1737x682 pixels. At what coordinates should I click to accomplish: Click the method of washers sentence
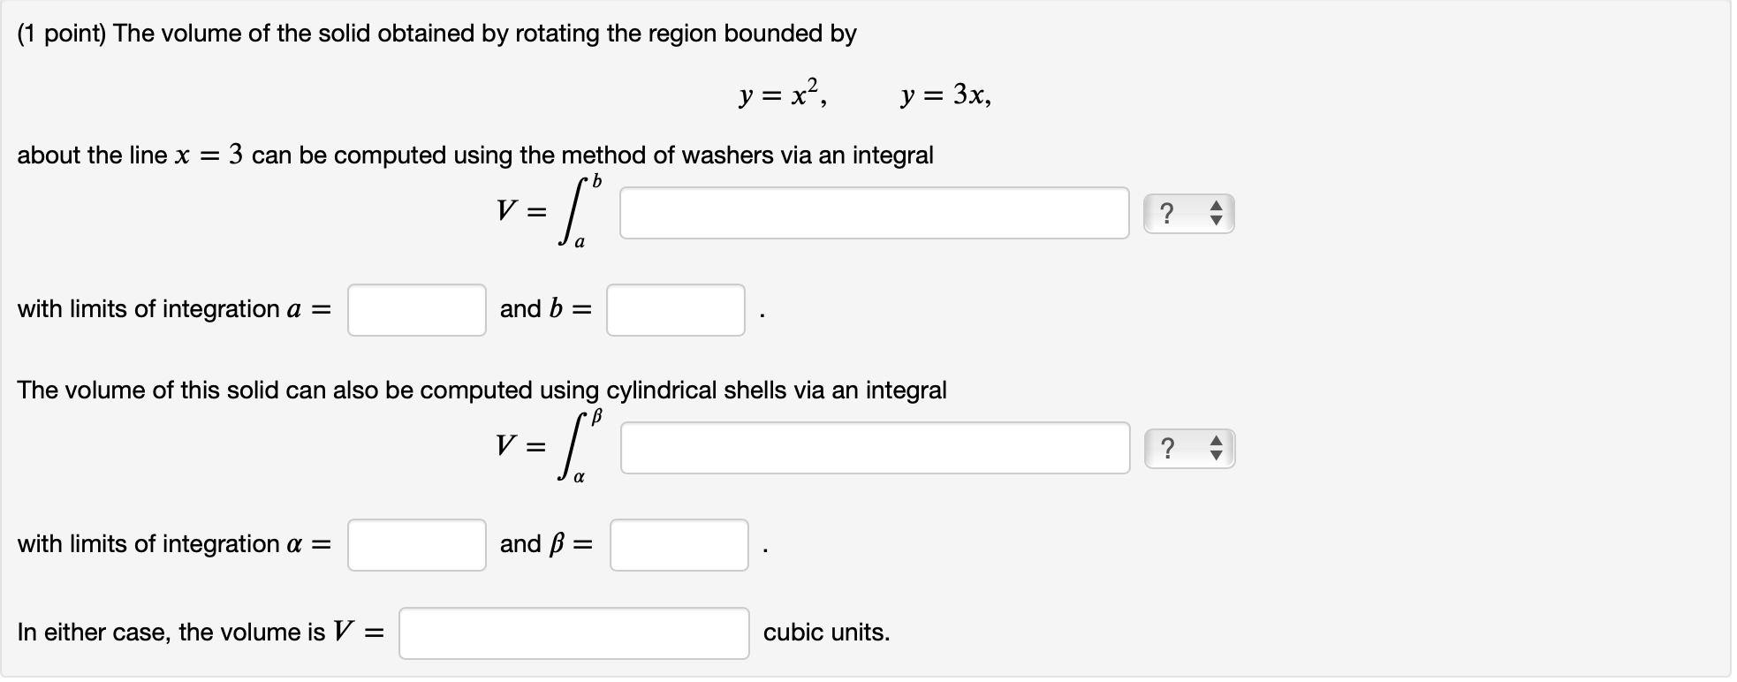click(477, 155)
